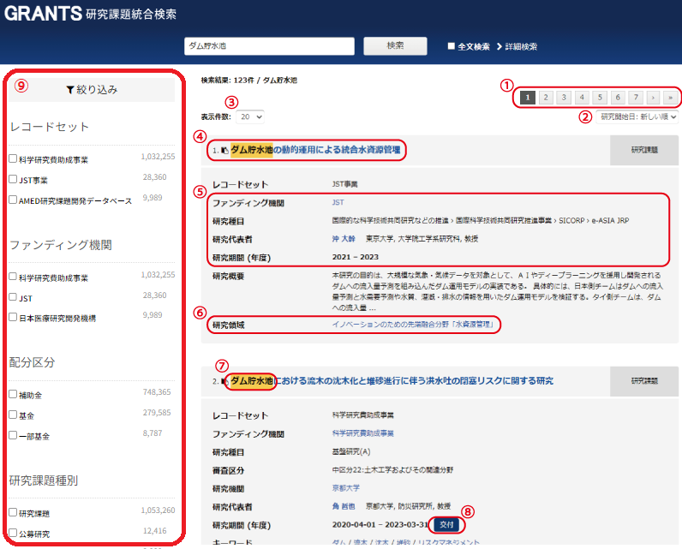Image resolution: width=682 pixels, height=549 pixels.
Task: Click the document icon beside result 1 title
Action: (224, 151)
